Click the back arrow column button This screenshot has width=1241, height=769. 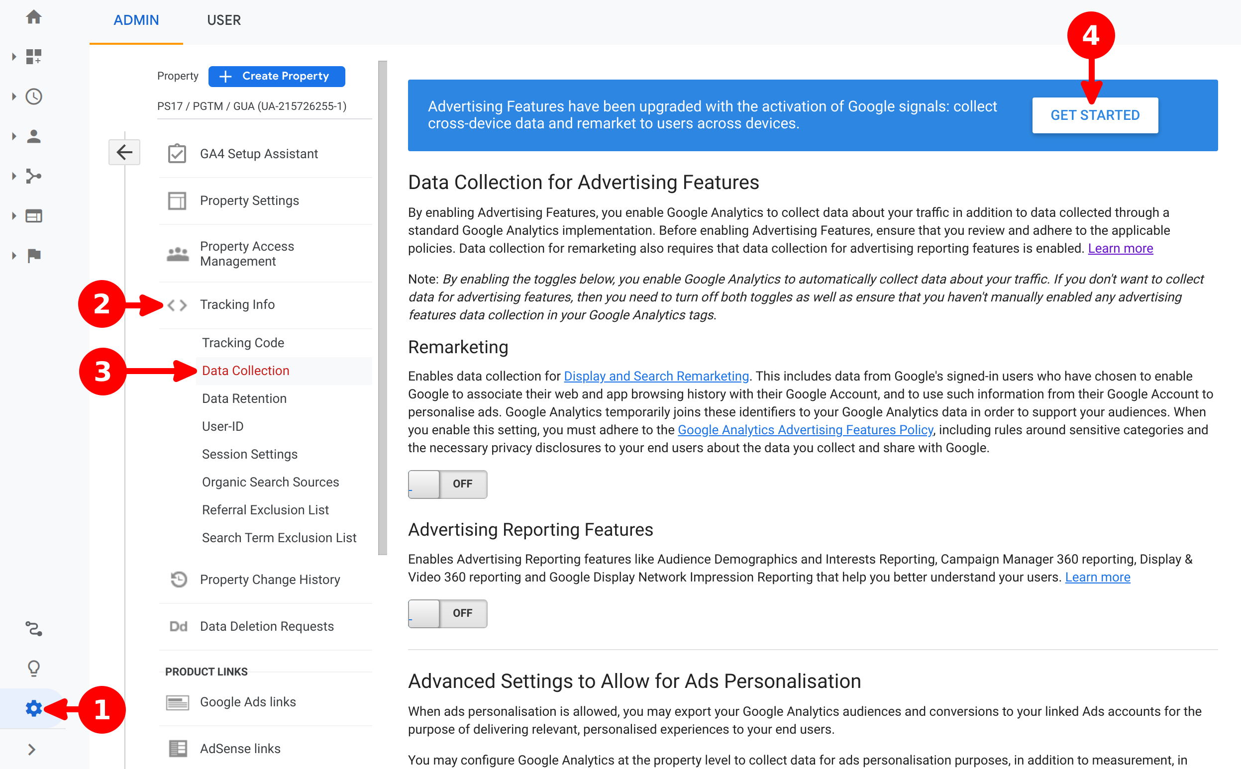point(124,152)
